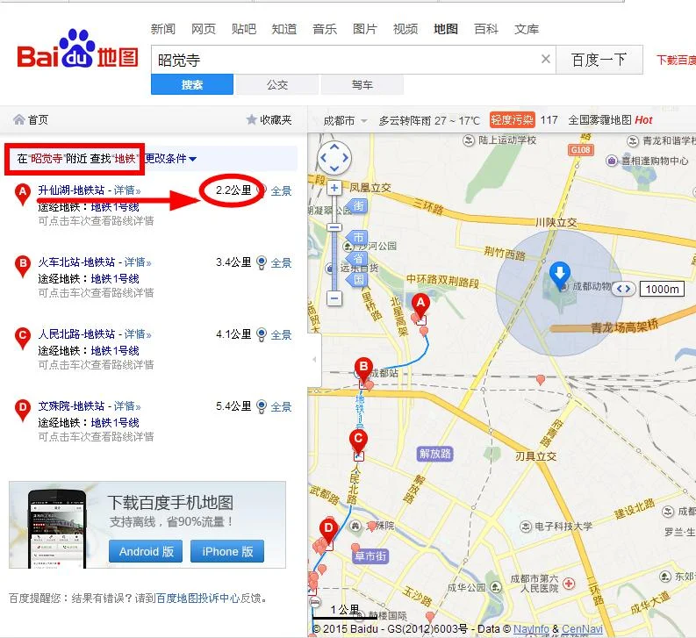Download the iPhone 版 app
Viewport: 696px width, 638px height.
click(x=227, y=551)
